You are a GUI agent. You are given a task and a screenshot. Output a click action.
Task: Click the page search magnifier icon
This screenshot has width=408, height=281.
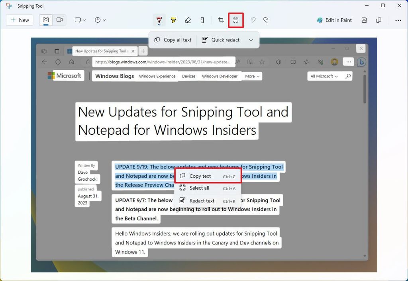click(348, 76)
